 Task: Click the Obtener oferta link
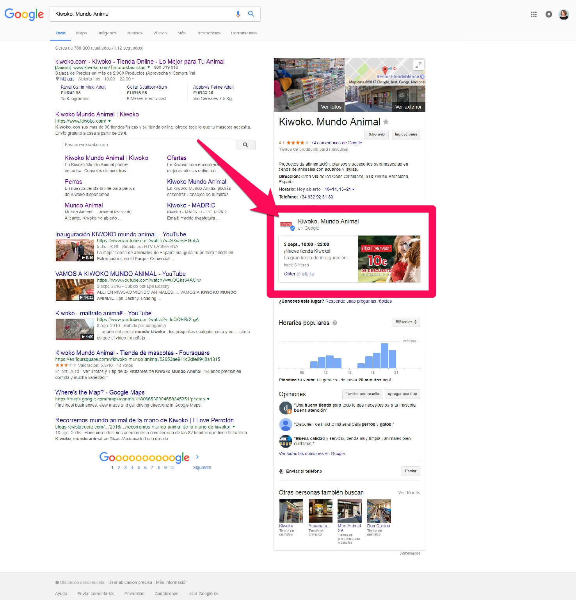299,274
